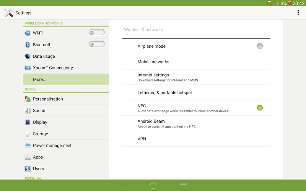This screenshot has width=306, height=191.
Task: Open Mobile networks option
Action: 196,62
